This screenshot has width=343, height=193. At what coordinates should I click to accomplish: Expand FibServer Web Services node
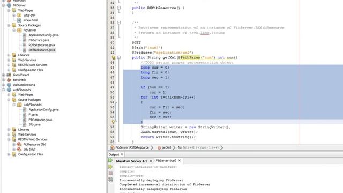[9, 60]
